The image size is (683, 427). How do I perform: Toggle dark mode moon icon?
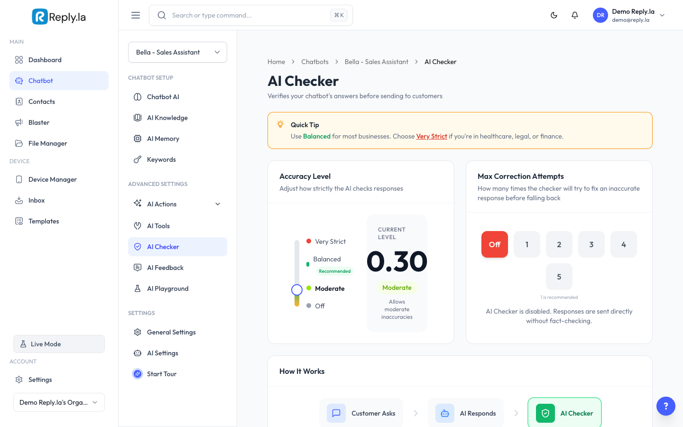point(554,15)
